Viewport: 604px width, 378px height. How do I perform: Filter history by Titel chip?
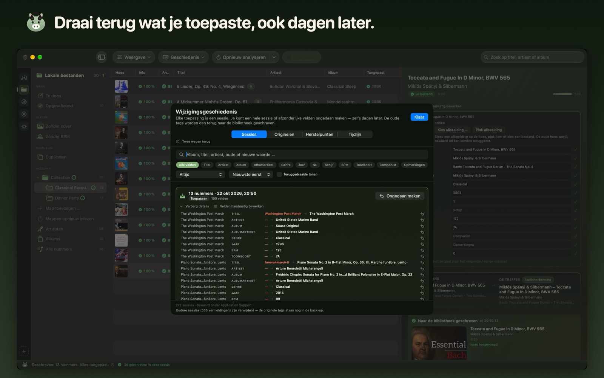click(x=207, y=165)
